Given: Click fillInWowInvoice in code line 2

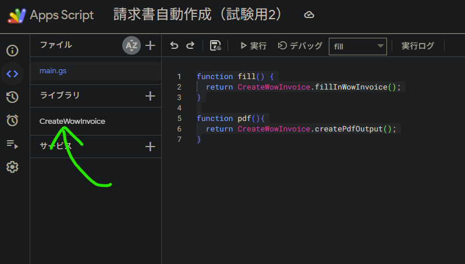Looking at the screenshot, I should click(351, 87).
